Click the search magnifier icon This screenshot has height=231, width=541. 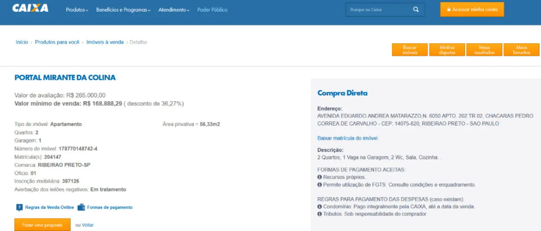(x=416, y=10)
